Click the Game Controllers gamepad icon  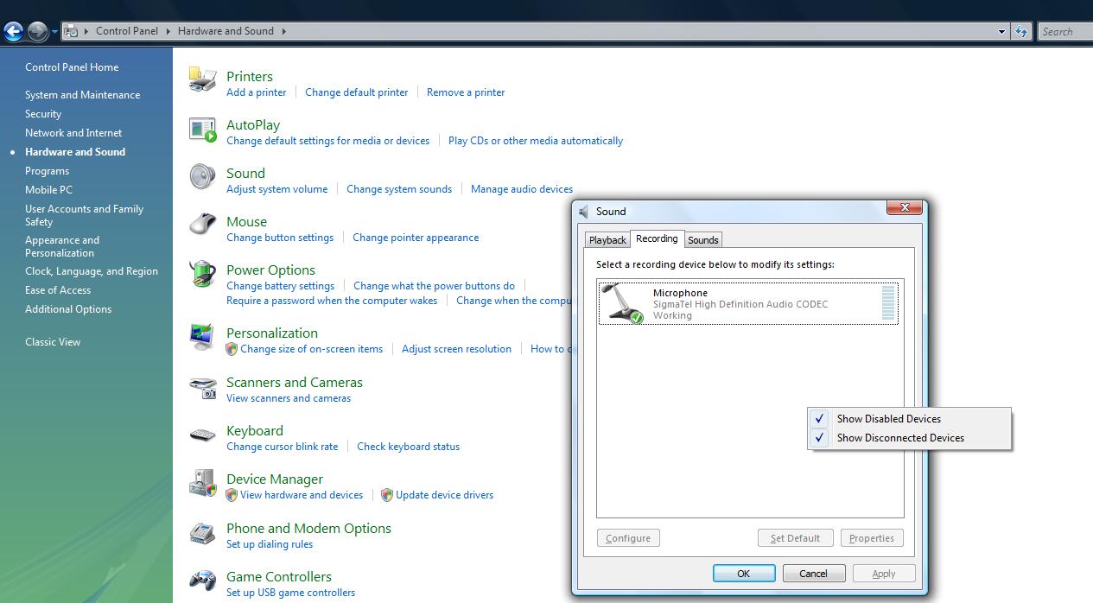202,581
